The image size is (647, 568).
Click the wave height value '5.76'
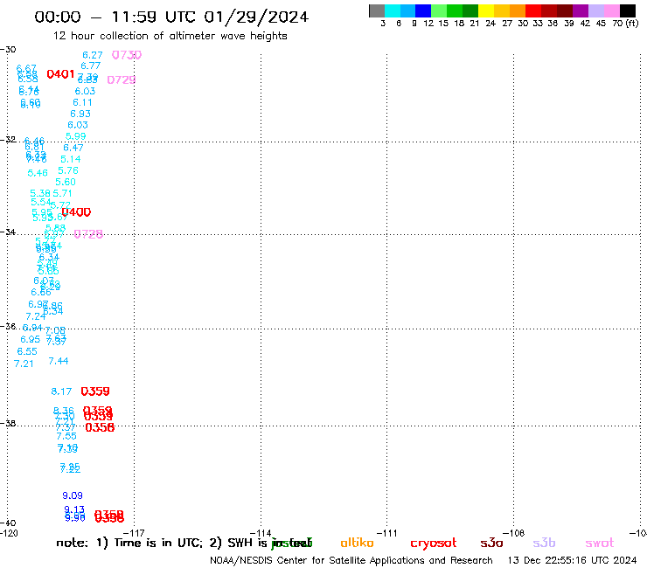coord(68,170)
